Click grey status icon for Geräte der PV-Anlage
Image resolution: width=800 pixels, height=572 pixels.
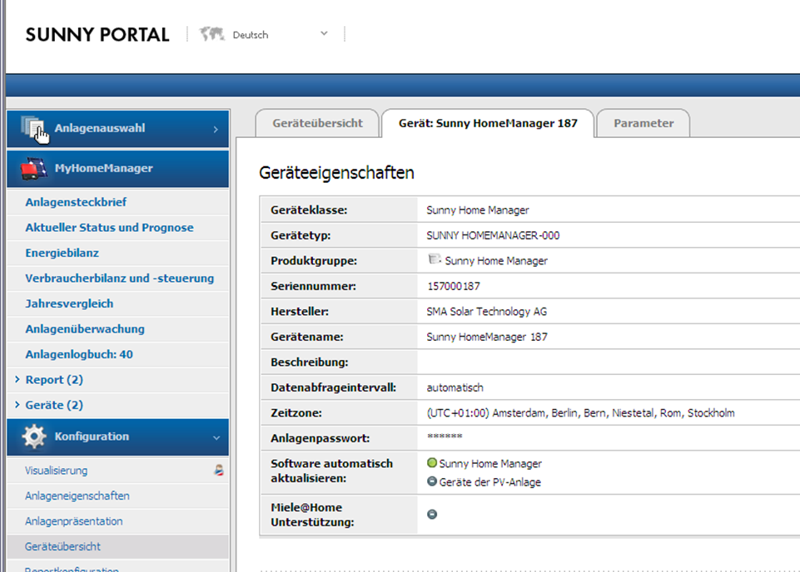pos(431,481)
